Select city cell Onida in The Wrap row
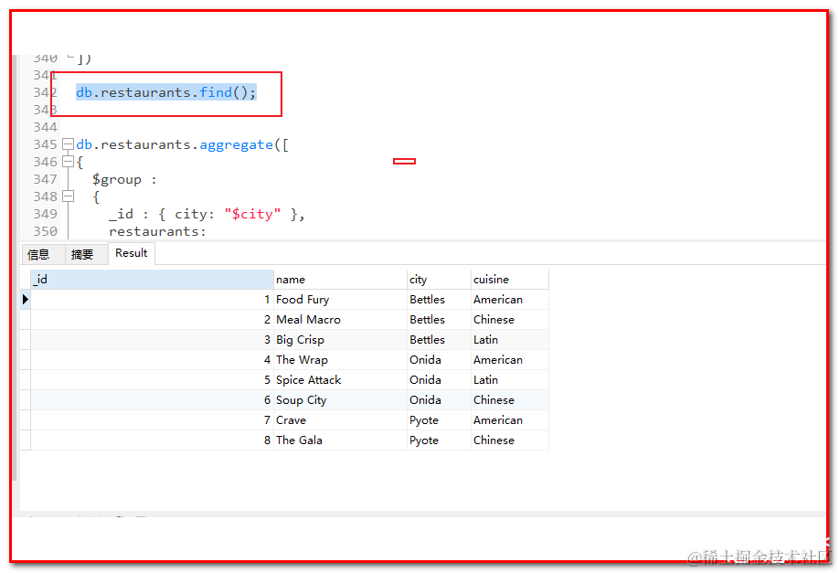Screen dimensions: 839x573 pos(439,360)
